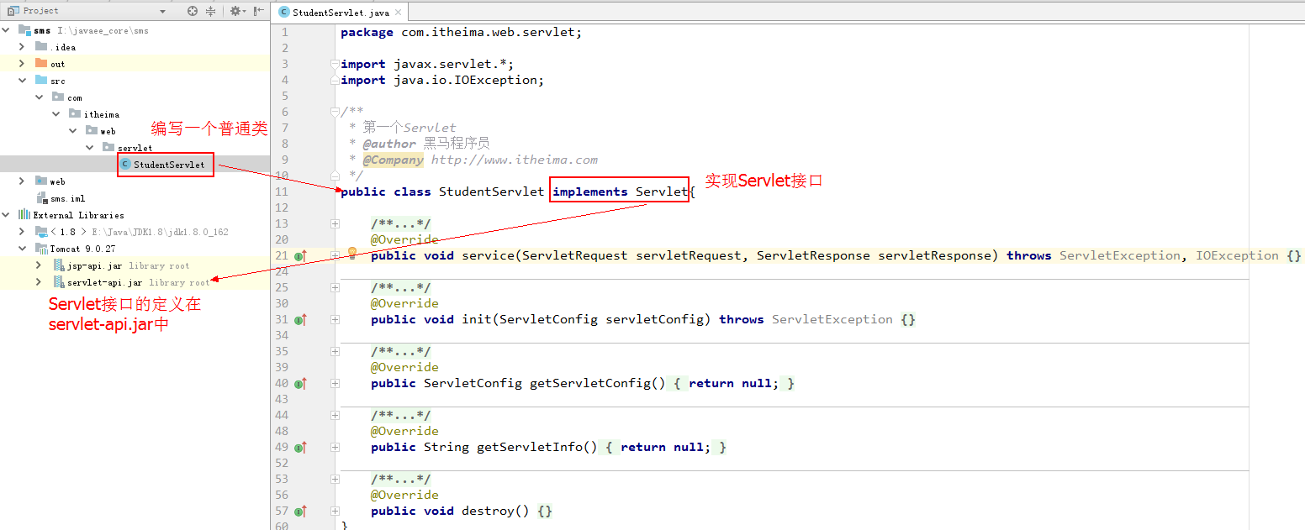This screenshot has height=530, width=1305.
Task: Open the Project panel settings gear
Action: pos(235,11)
